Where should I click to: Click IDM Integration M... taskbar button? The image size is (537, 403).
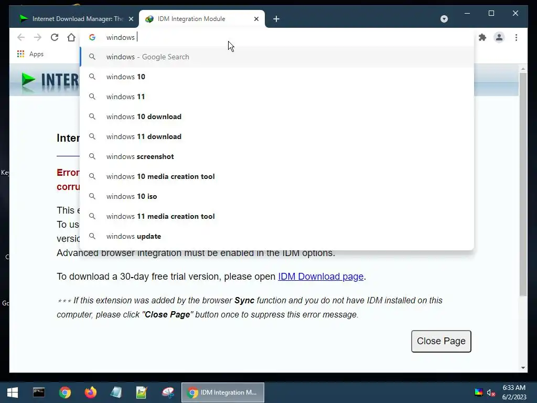[222, 393]
